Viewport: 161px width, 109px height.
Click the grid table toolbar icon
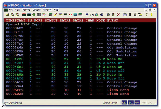[x=39, y=14]
